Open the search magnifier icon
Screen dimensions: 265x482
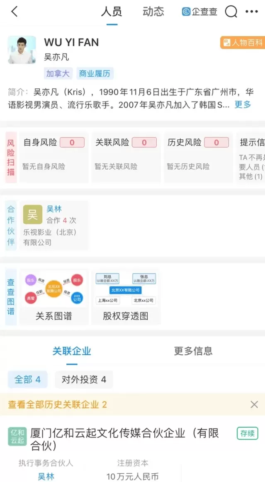coord(231,12)
